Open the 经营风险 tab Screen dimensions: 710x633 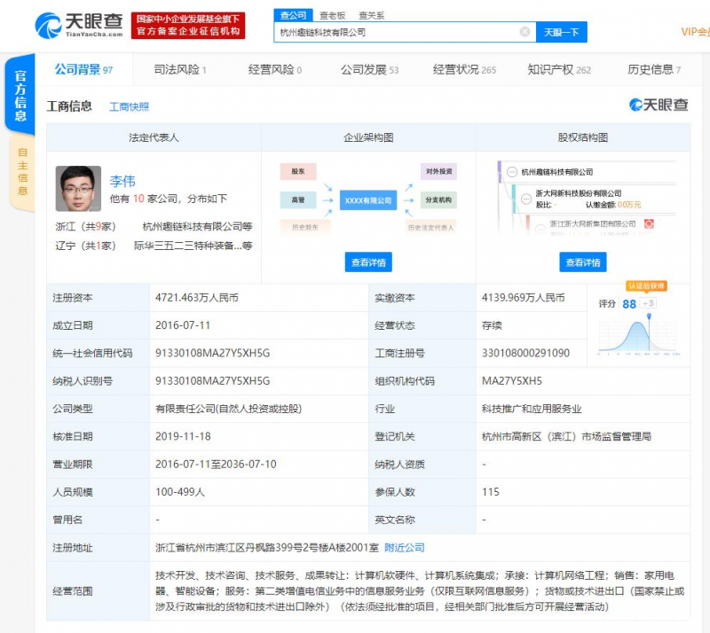click(x=275, y=70)
